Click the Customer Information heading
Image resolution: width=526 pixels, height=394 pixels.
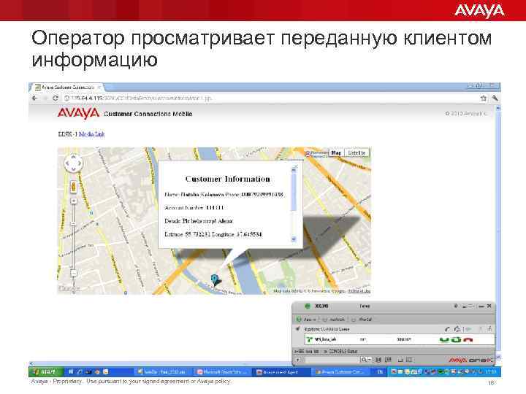(227, 179)
